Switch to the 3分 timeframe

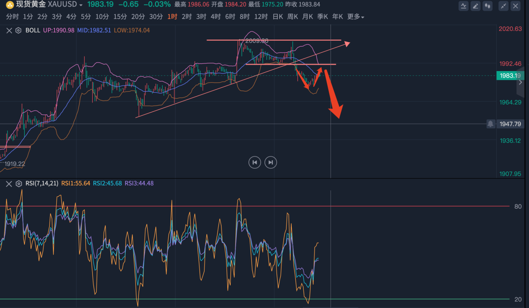coord(57,17)
